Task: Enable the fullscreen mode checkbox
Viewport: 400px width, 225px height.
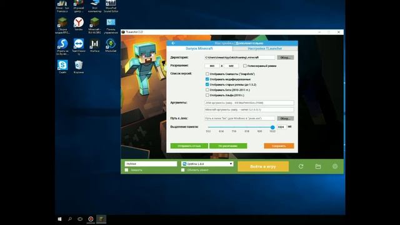Action: (x=244, y=66)
